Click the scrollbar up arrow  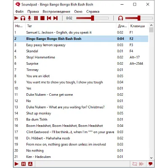point(151,25)
